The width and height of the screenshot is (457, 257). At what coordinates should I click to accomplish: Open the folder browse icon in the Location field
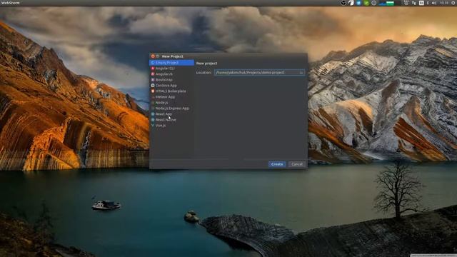tap(301, 73)
